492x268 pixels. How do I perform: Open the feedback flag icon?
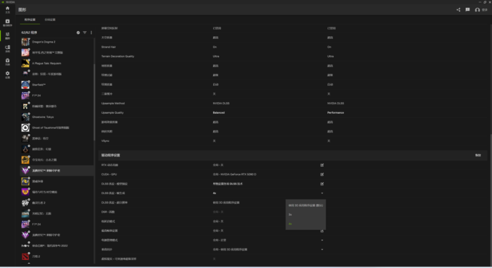tap(467, 10)
